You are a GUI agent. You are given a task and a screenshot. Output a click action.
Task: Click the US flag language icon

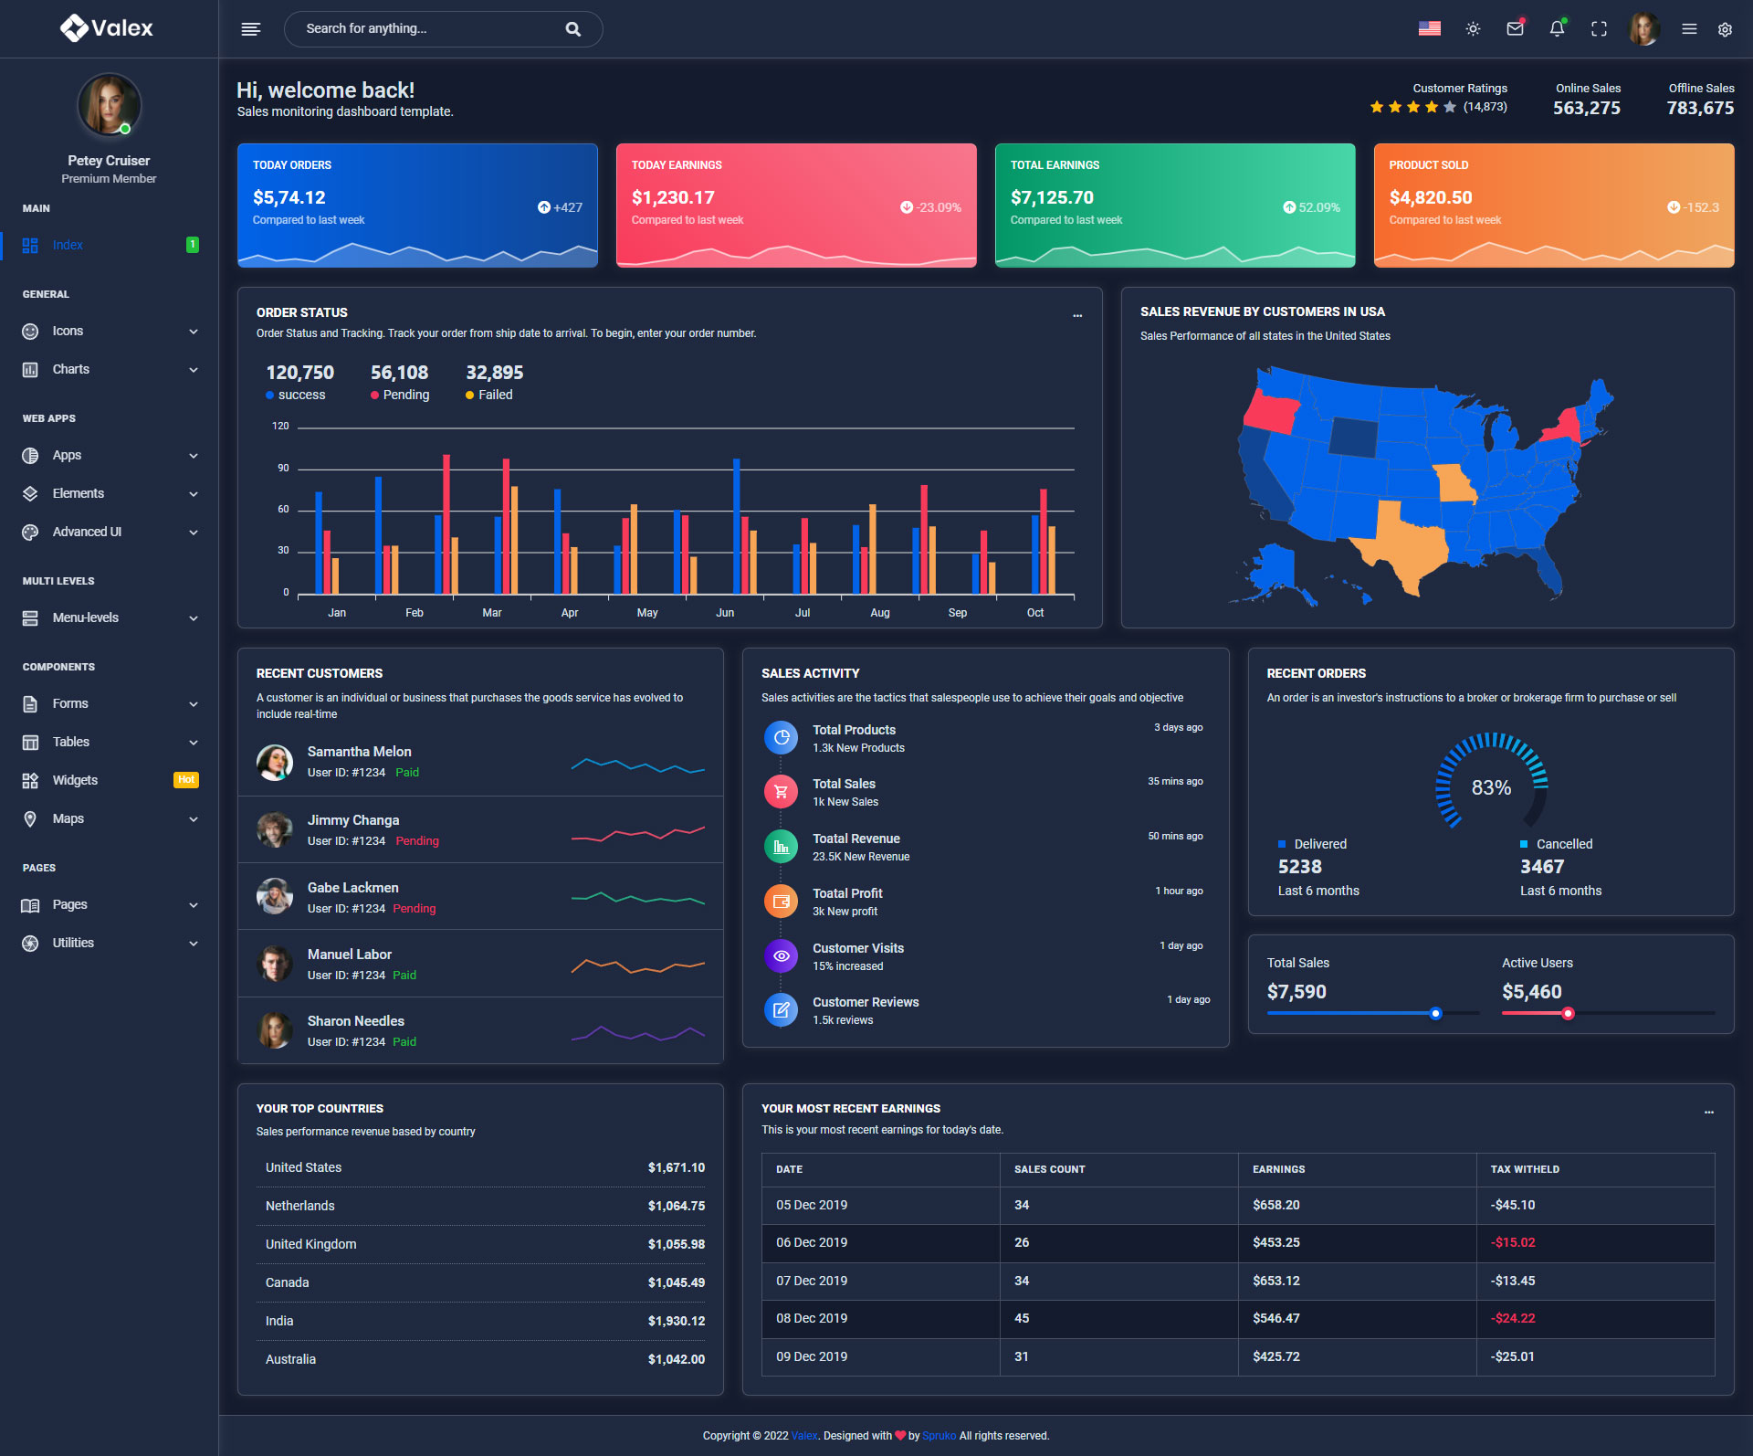point(1429,29)
